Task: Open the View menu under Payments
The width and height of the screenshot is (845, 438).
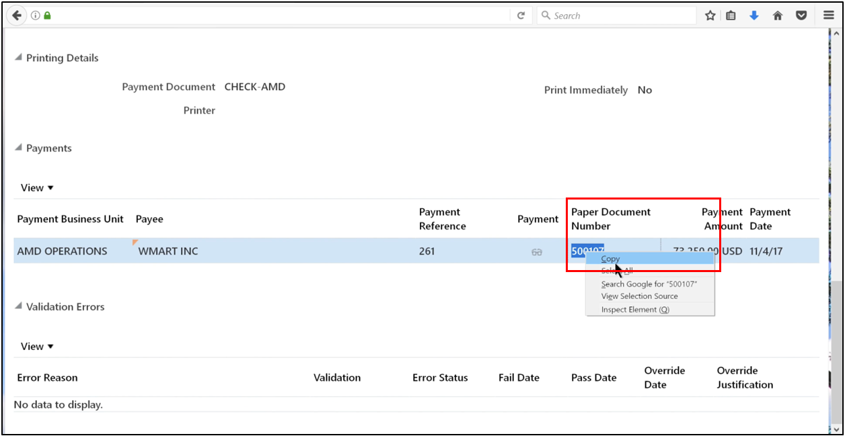Action: pyautogui.click(x=36, y=187)
